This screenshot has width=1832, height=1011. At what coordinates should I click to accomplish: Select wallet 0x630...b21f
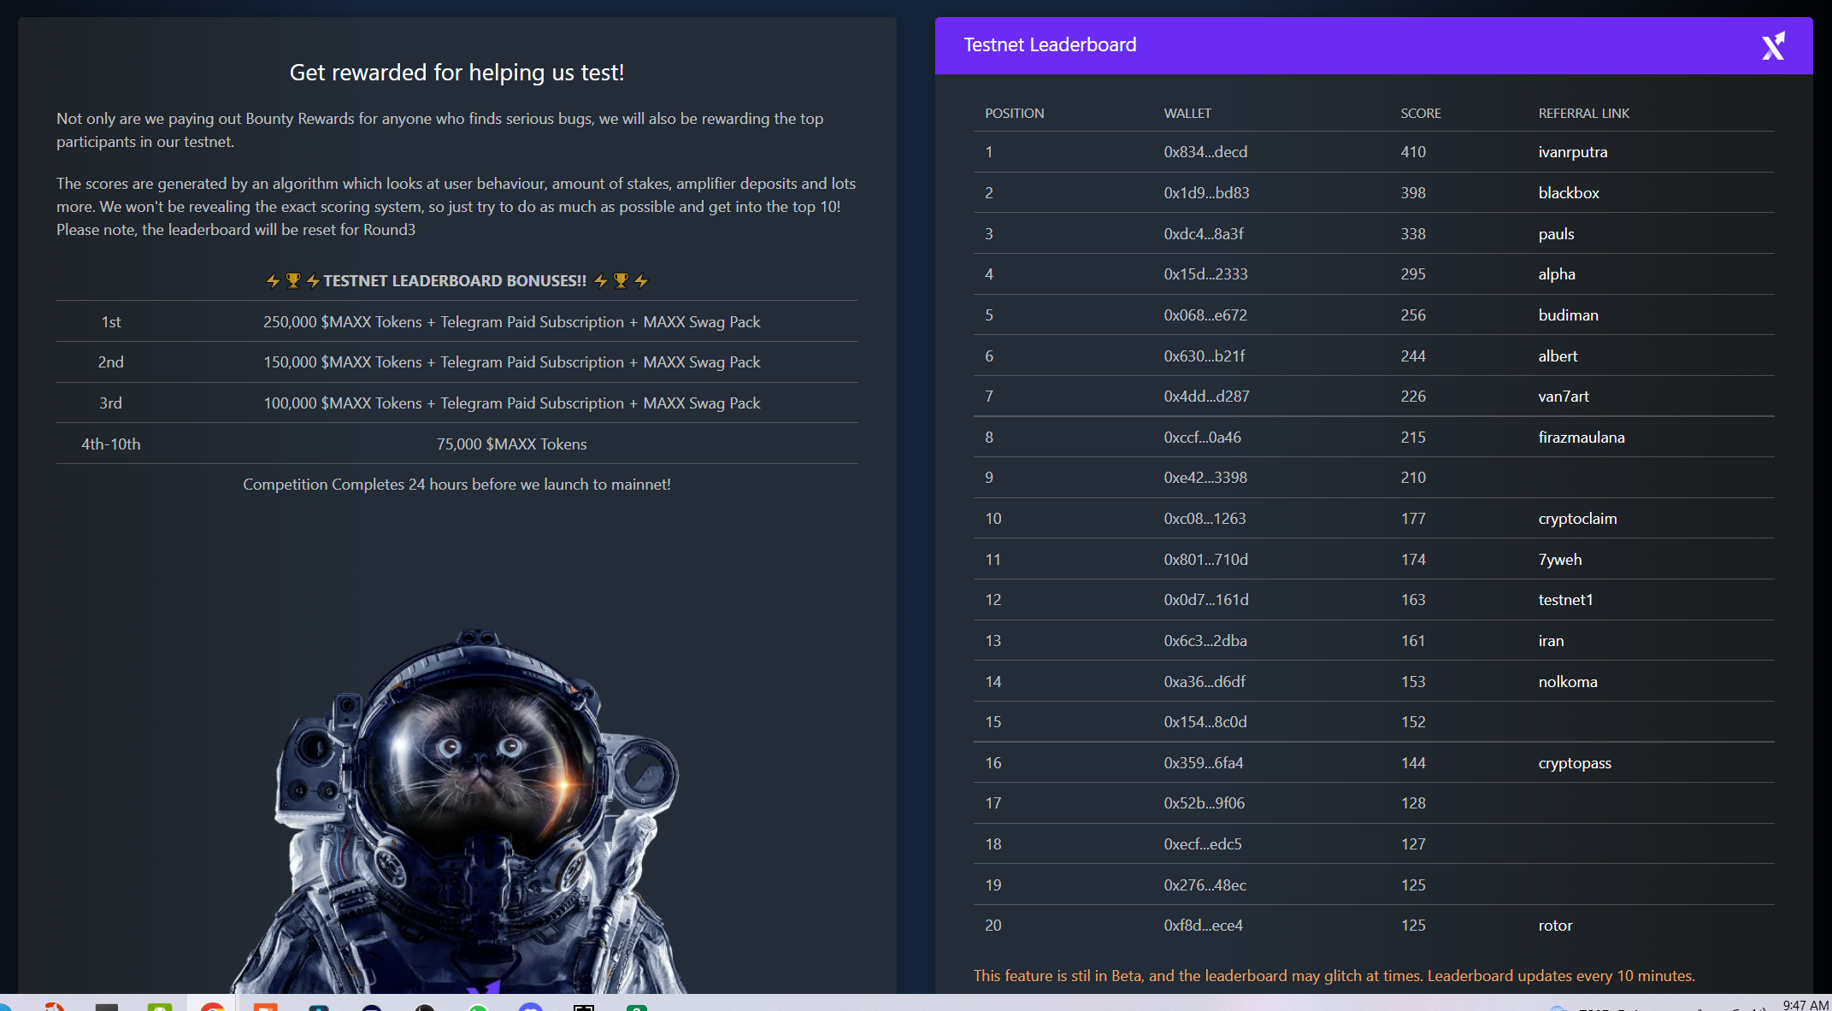1205,356
